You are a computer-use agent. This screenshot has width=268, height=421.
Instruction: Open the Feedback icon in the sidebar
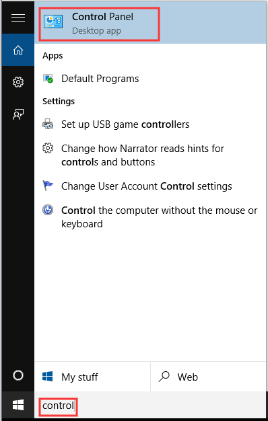click(18, 114)
